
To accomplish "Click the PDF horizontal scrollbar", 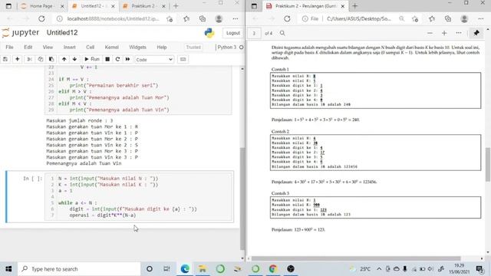I will click(356, 258).
